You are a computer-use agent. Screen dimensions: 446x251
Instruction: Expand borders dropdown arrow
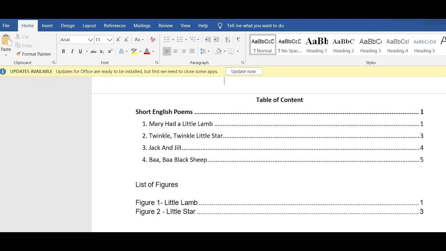click(x=238, y=51)
